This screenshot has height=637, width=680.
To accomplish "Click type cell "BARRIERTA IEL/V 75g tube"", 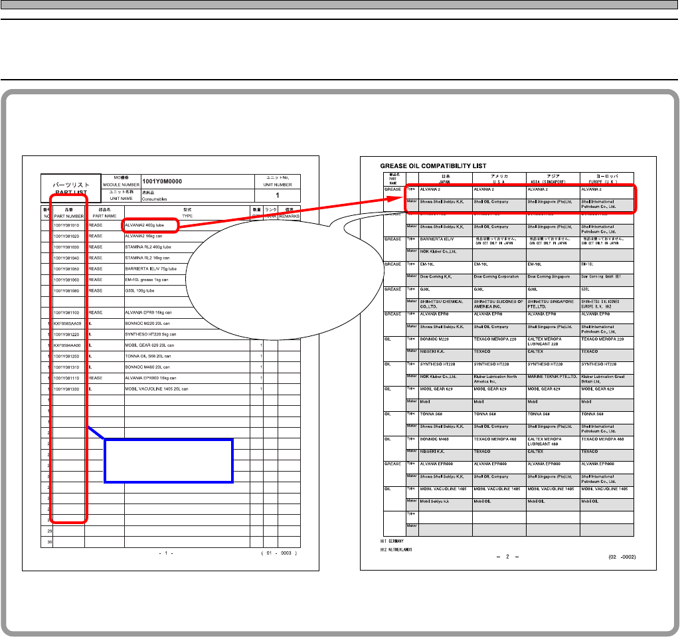I will tap(151, 269).
